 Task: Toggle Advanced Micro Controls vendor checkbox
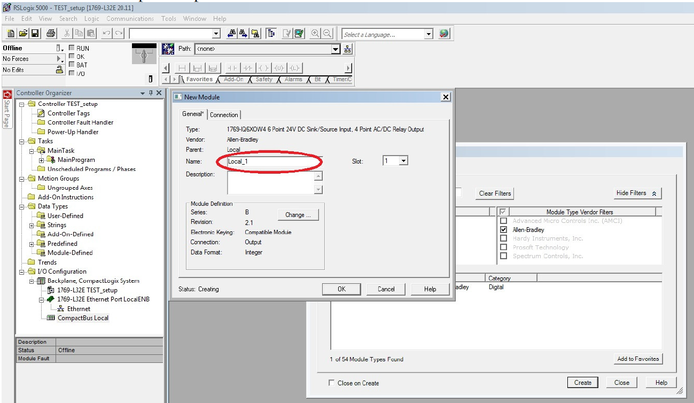(x=503, y=221)
